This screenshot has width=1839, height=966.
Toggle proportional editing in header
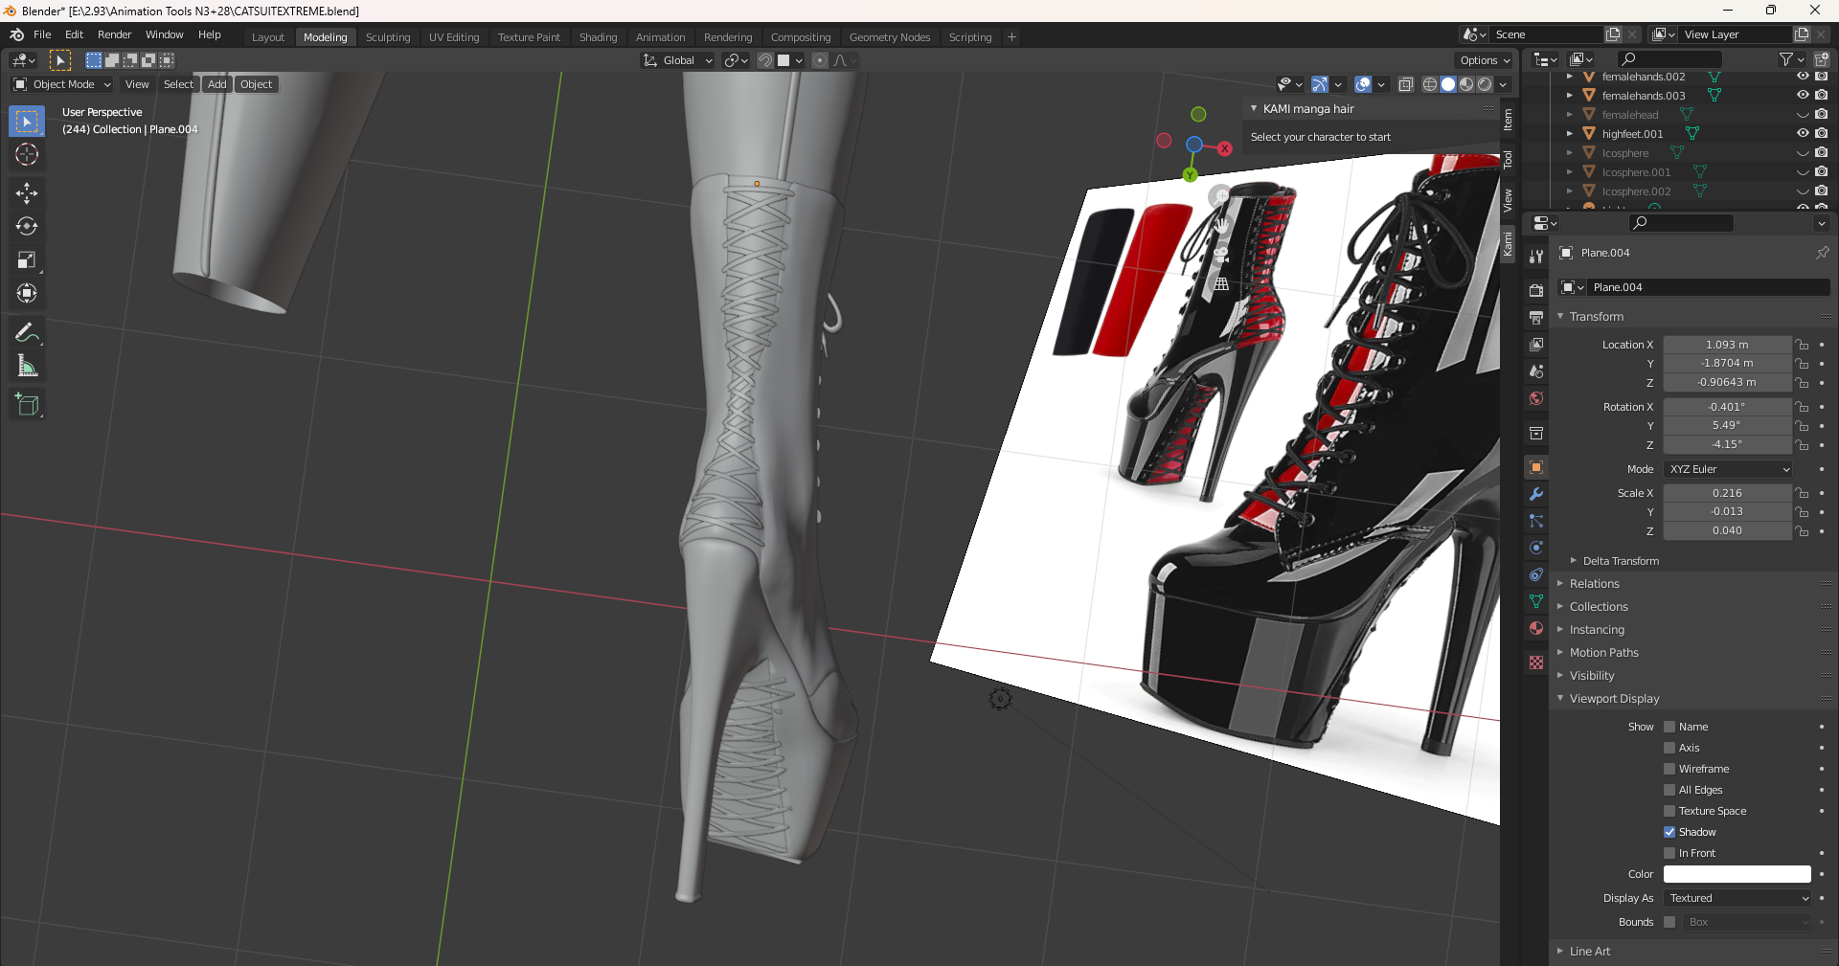(820, 60)
